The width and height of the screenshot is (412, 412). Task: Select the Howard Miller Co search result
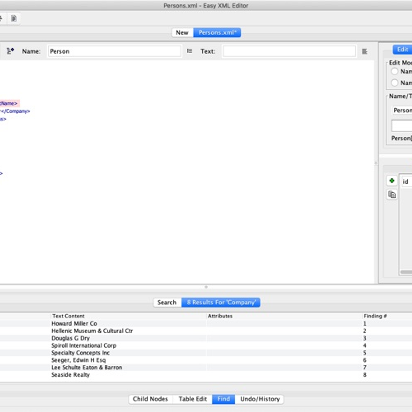point(74,323)
